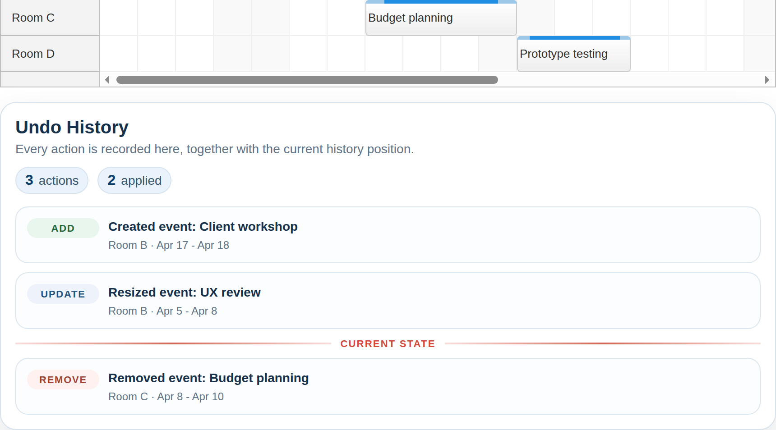
Task: Click the 2 applied counter pill
Action: (134, 180)
